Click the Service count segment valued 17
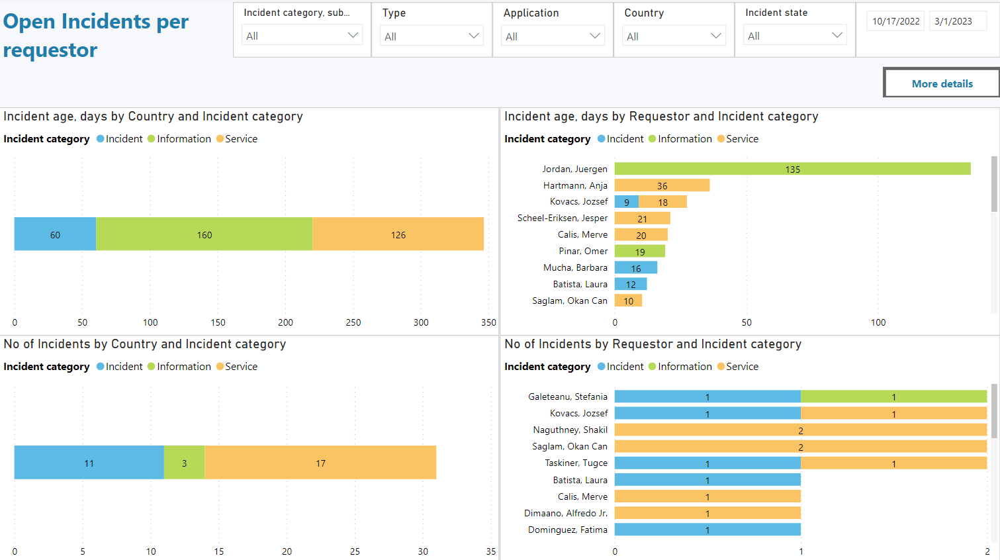1000x560 pixels. click(x=320, y=462)
